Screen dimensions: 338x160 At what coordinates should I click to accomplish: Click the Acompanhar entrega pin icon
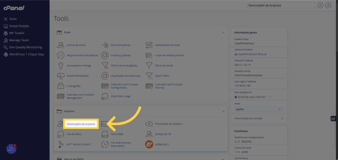(x=61, y=66)
